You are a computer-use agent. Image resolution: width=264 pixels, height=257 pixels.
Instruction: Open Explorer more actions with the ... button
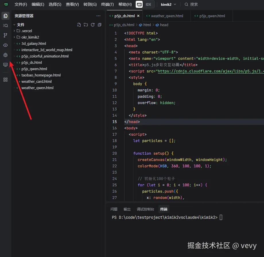[98, 16]
